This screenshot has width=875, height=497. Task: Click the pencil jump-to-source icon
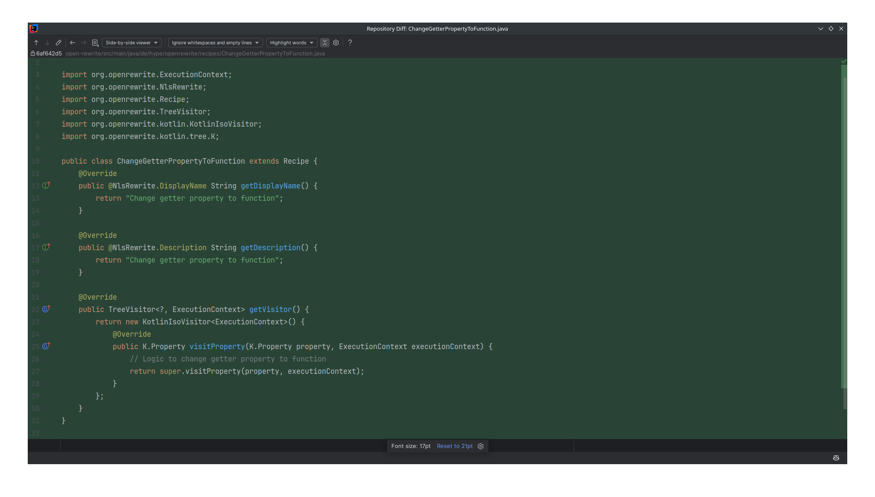click(x=58, y=43)
